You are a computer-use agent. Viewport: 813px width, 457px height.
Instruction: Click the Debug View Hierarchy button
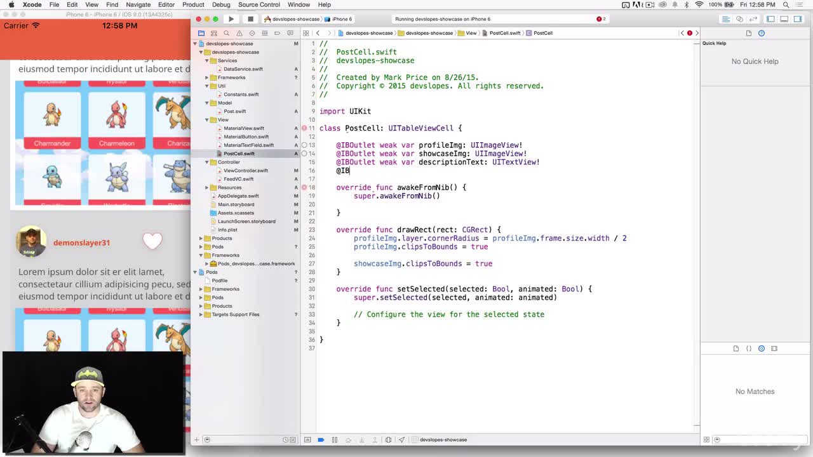coord(389,439)
